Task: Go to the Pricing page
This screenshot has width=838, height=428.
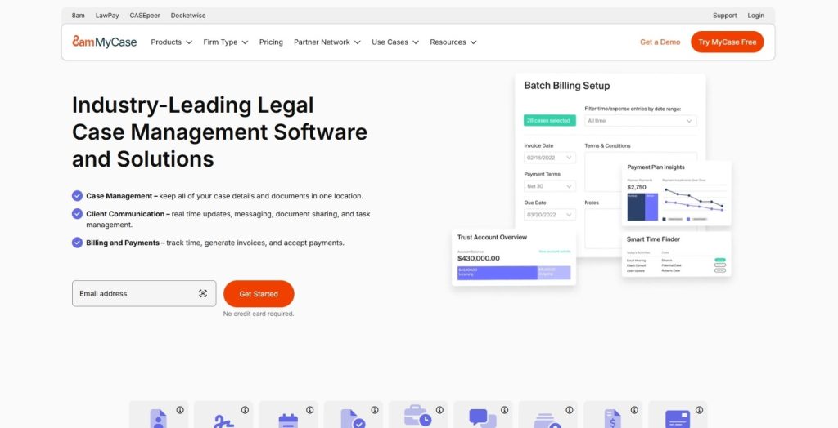Action: coord(271,42)
